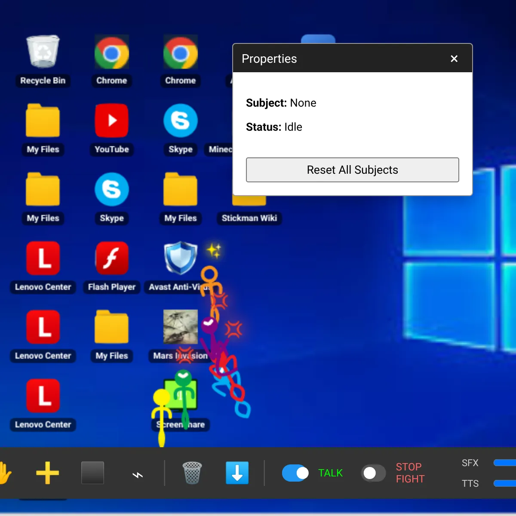The image size is (516, 516).
Task: Launch the YouTube desktop icon
Action: pos(112,120)
